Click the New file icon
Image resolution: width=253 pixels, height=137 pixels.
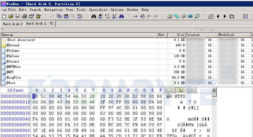click(4, 16)
